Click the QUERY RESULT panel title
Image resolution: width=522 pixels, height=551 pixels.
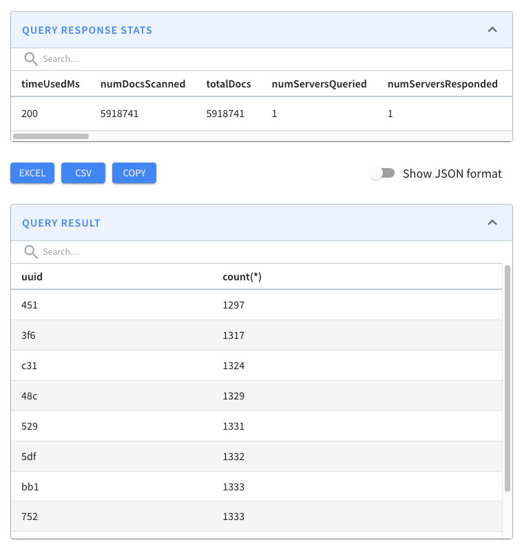tap(63, 222)
